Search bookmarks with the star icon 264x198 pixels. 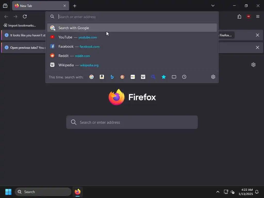(x=164, y=77)
